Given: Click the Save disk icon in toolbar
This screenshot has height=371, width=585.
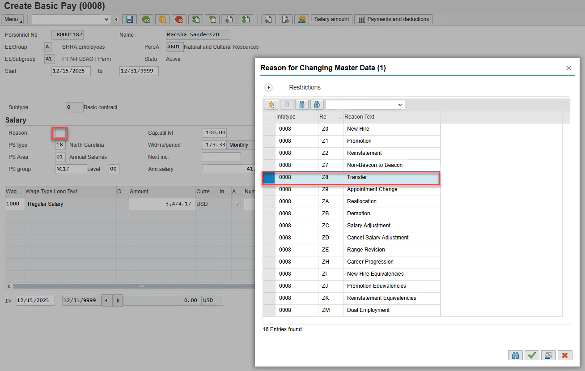Looking at the screenshot, I should tap(129, 19).
